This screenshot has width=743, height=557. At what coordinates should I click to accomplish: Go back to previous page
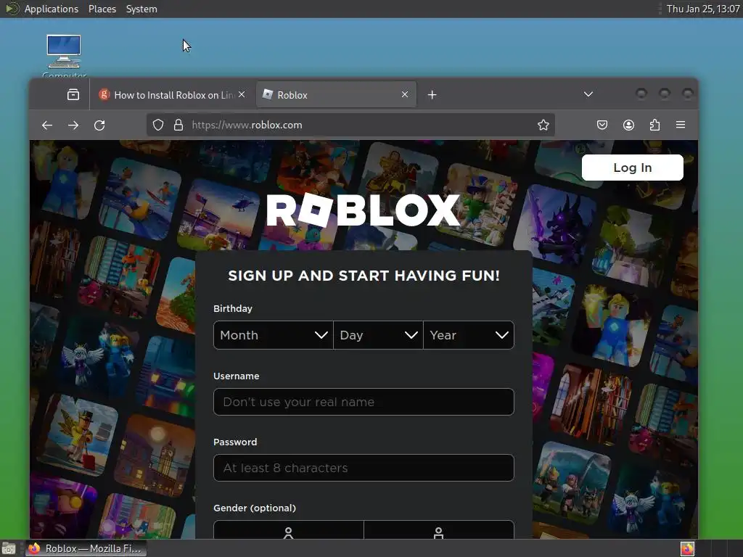[x=47, y=125]
